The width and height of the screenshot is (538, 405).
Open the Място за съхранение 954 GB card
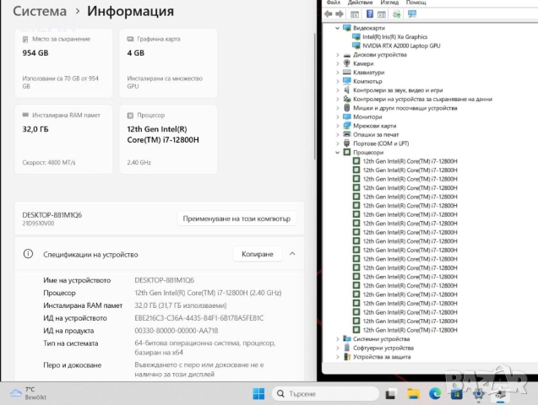pyautogui.click(x=63, y=63)
